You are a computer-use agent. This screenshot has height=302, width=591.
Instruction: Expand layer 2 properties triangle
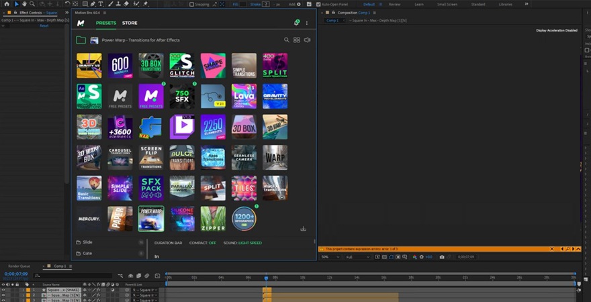coord(23,295)
